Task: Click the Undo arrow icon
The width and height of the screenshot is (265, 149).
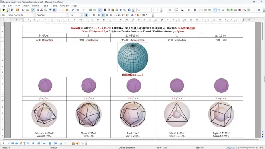Action: point(78,10)
